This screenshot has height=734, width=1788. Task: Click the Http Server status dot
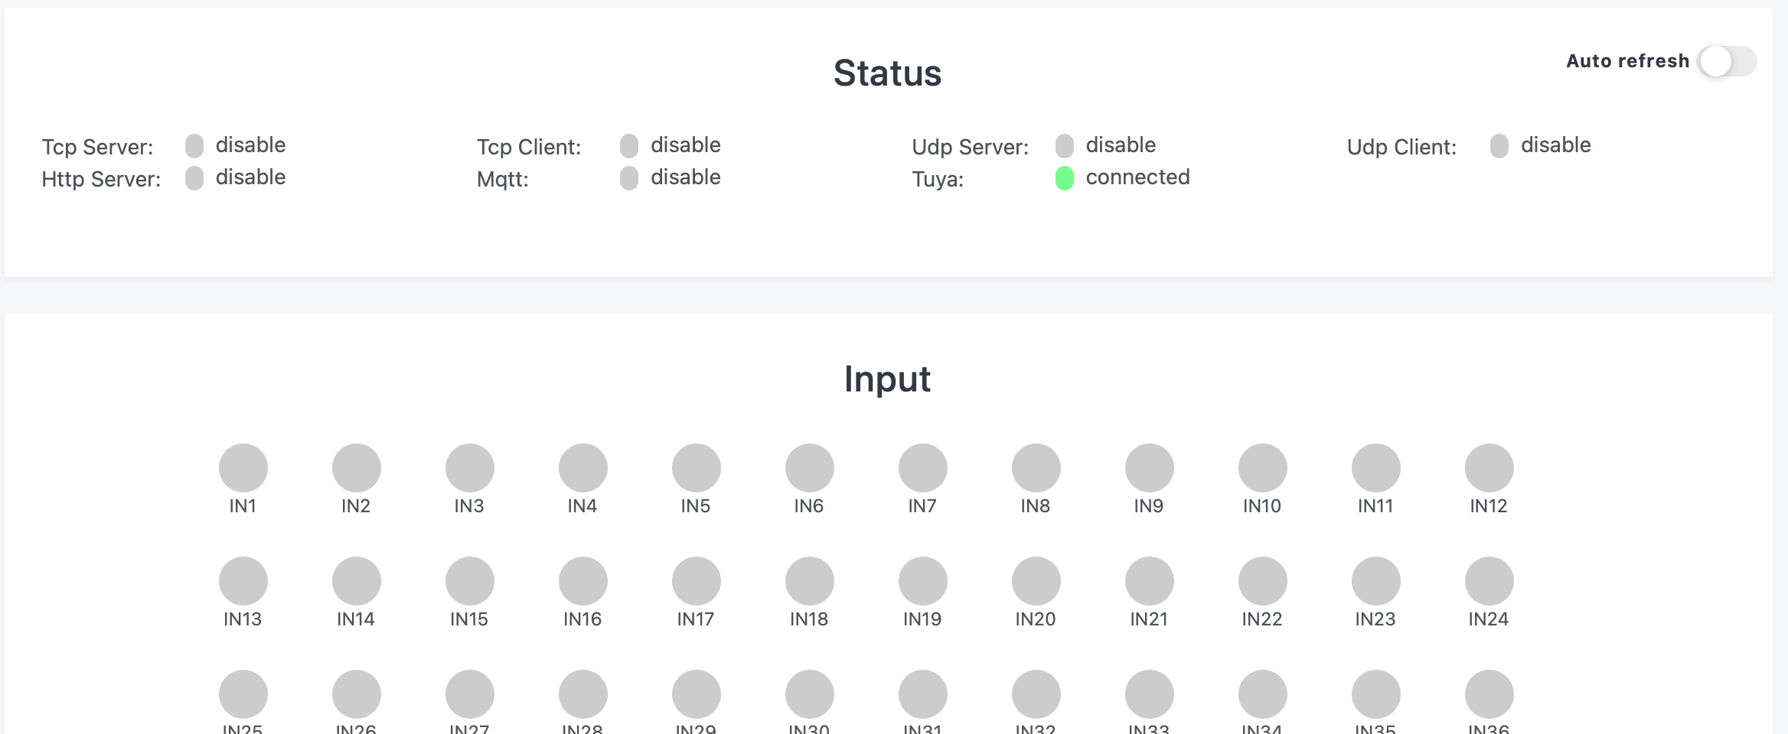(x=194, y=178)
